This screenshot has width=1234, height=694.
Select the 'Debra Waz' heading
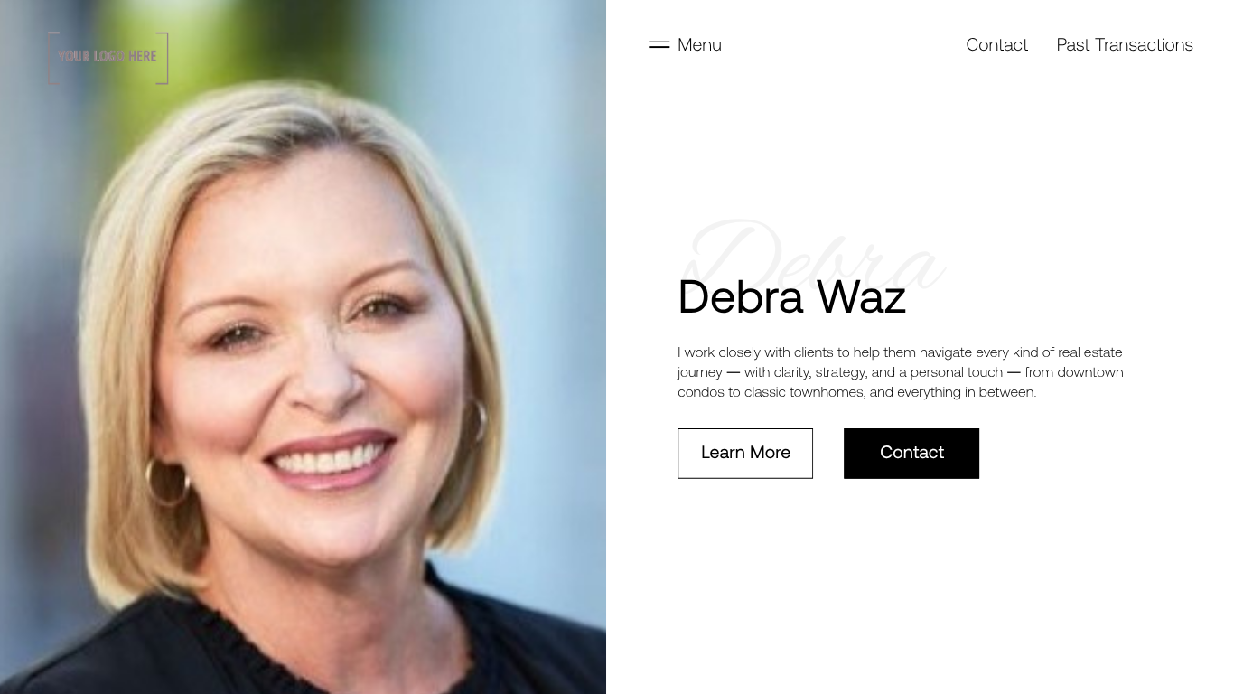coord(791,297)
